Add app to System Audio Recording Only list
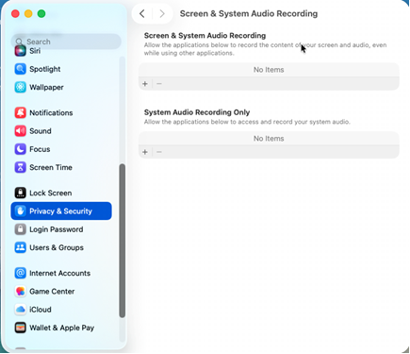Viewport: 410px width, 354px height. point(145,152)
